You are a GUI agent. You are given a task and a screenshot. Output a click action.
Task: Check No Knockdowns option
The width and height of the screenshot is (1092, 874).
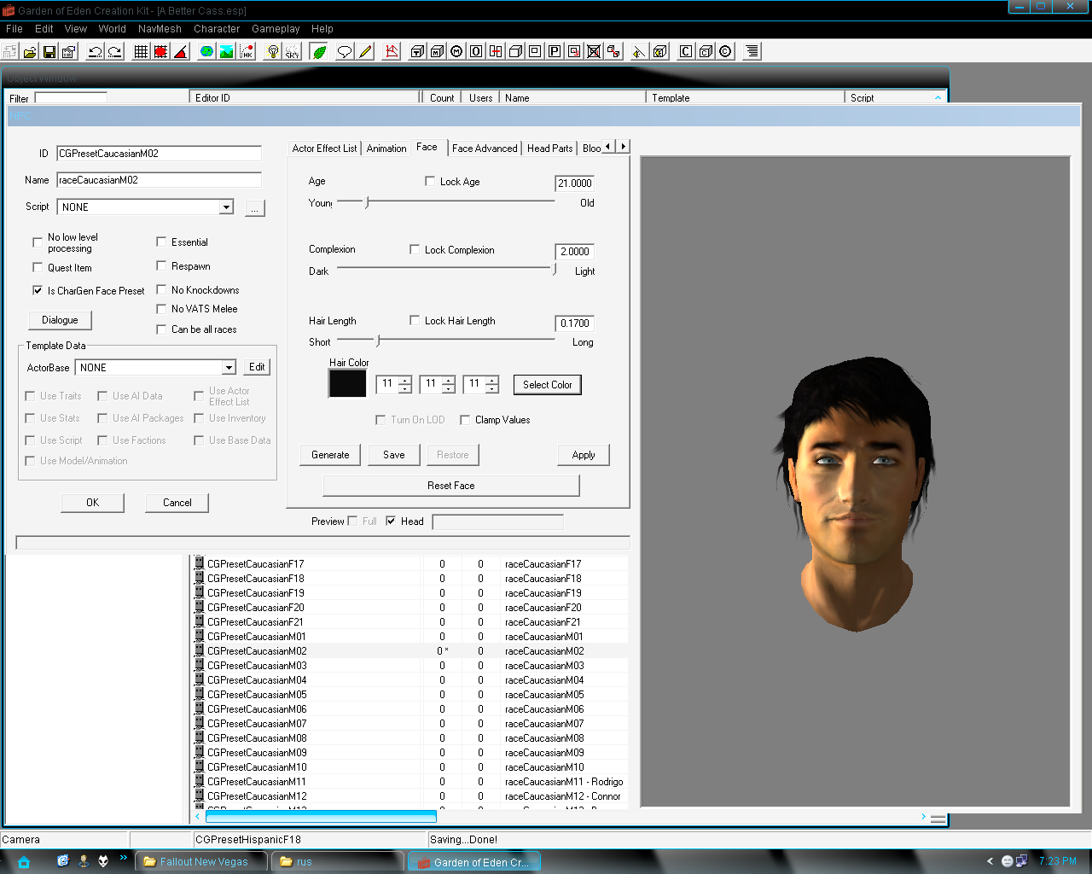pyautogui.click(x=161, y=289)
